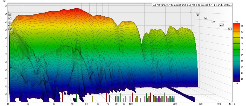This screenshot has height=106, width=246.
Task: Click the 494Hz frequency axis label
Action: pos(232,104)
